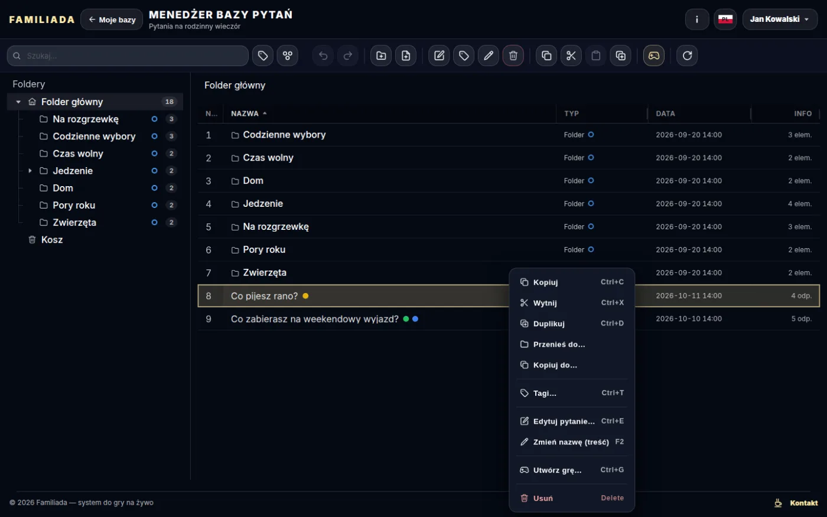
Task: Click the new question file icon
Action: [406, 56]
